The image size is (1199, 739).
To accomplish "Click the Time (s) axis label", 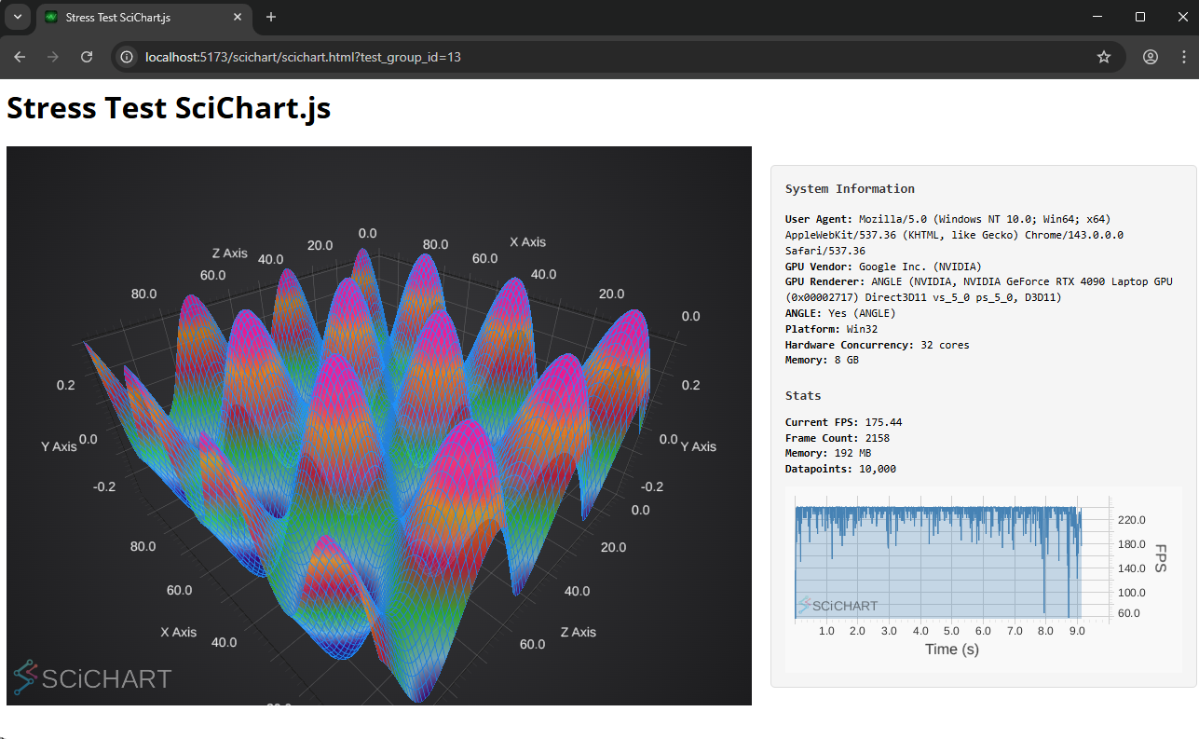I will tap(951, 649).
